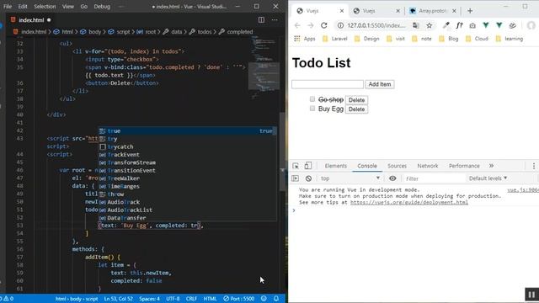Click the first Vue devtools extension icon
This screenshot has height=303, width=539.
pos(486,25)
